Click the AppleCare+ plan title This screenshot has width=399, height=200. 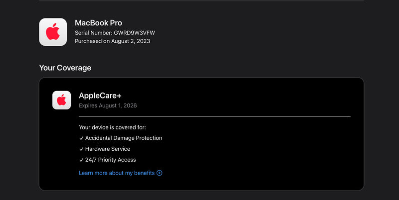point(100,96)
